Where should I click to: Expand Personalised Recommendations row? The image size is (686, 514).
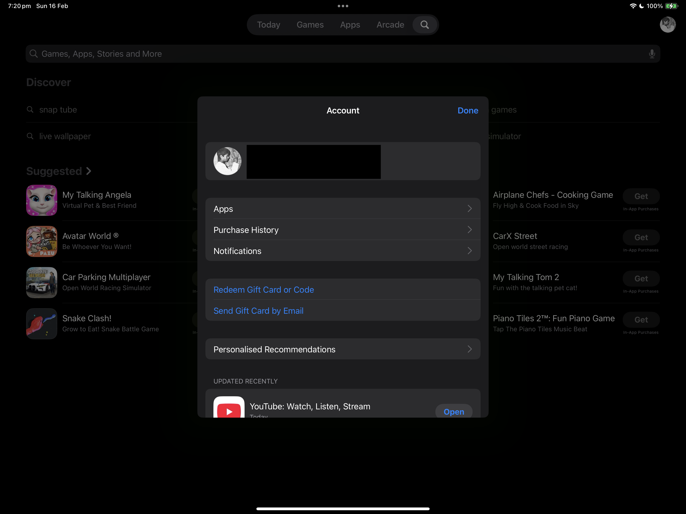coord(343,349)
